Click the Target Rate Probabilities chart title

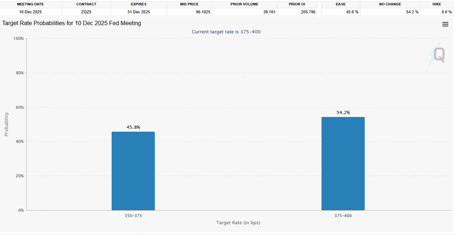click(x=72, y=23)
